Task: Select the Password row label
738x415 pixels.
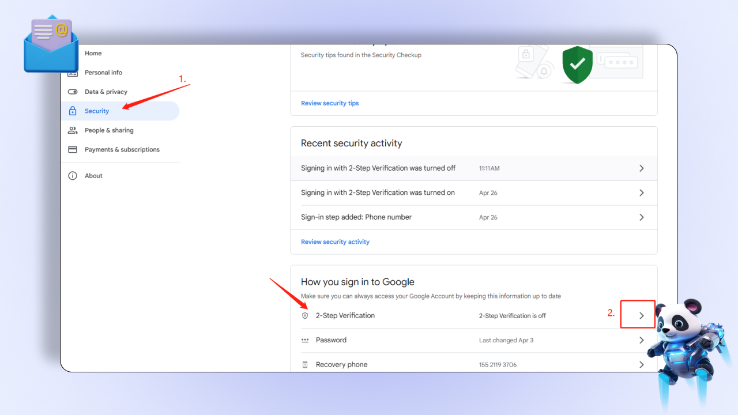Action: coord(331,340)
